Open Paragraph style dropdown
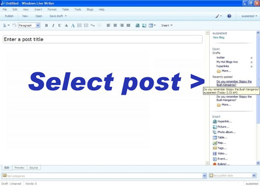Viewport: 260px width, 186px height. click(x=38, y=25)
